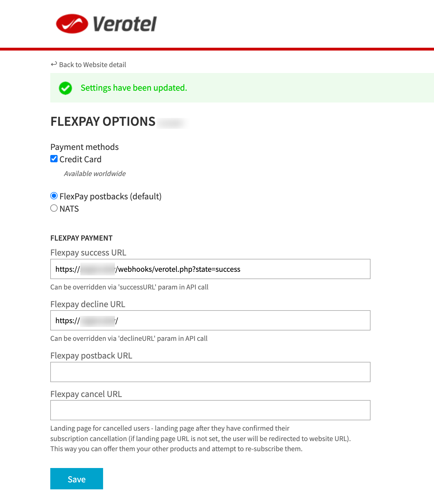Click the 'Settings have been updated.' message
434x493 pixels.
134,88
